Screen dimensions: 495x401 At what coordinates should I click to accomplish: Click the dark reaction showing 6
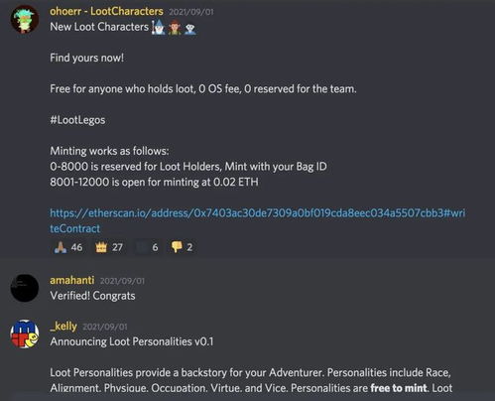click(148, 247)
